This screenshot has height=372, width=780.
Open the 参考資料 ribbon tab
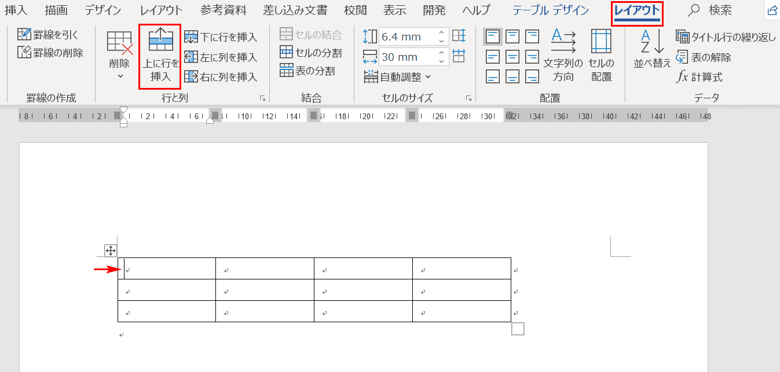point(224,10)
